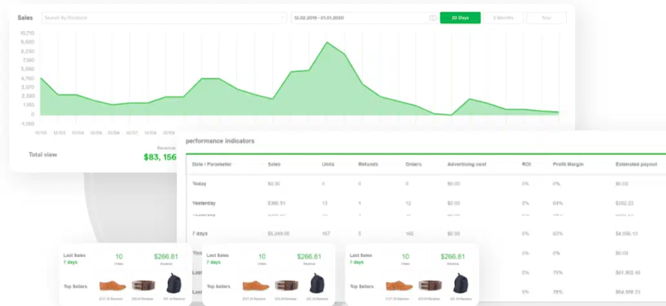Screen dimensions: 666x306
Task: Open belt thumbnail in leftmost Last Sales card
Action: pyautogui.click(x=144, y=285)
